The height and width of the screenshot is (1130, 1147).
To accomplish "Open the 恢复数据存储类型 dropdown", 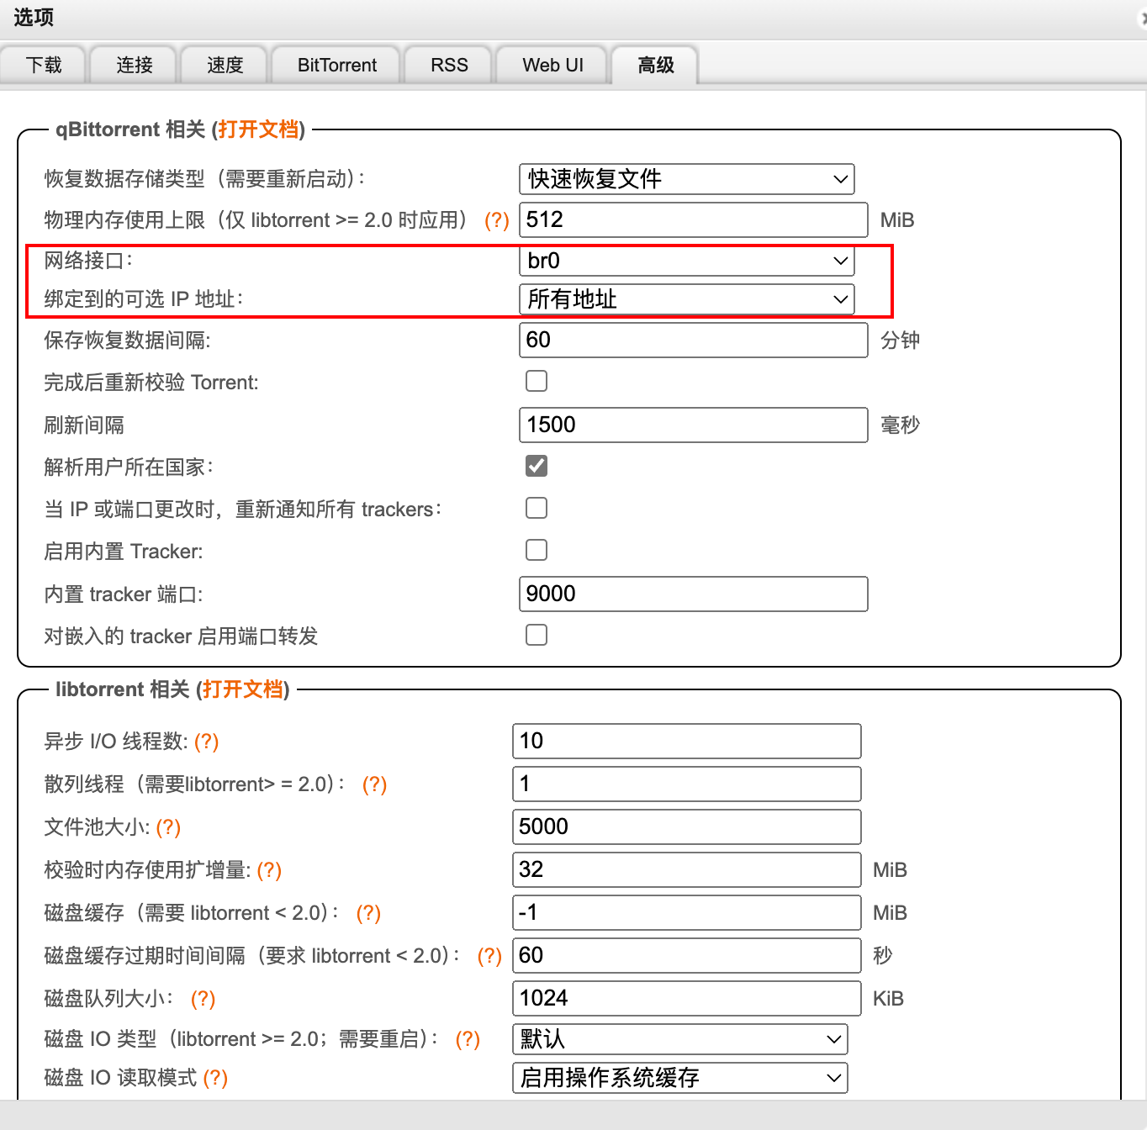I will coord(686,179).
